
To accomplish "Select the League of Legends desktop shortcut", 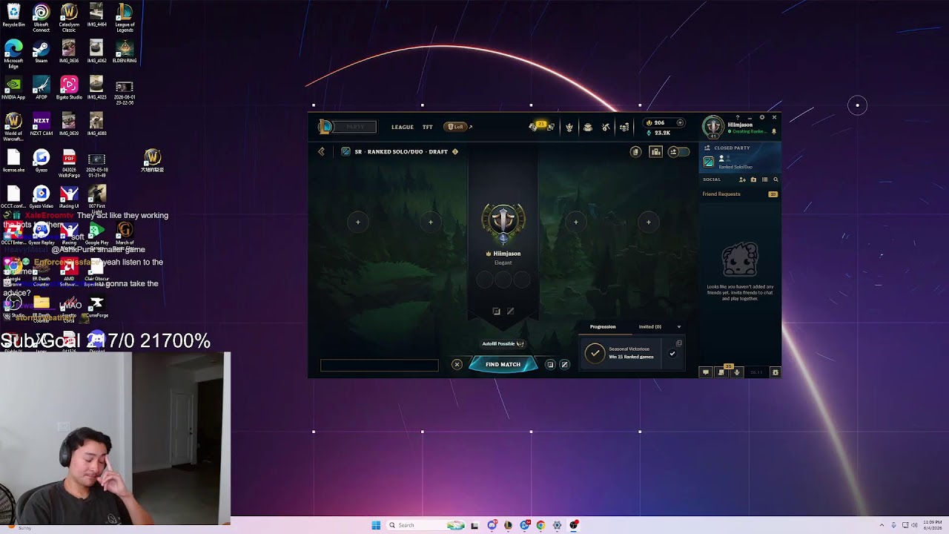I will [x=125, y=19].
